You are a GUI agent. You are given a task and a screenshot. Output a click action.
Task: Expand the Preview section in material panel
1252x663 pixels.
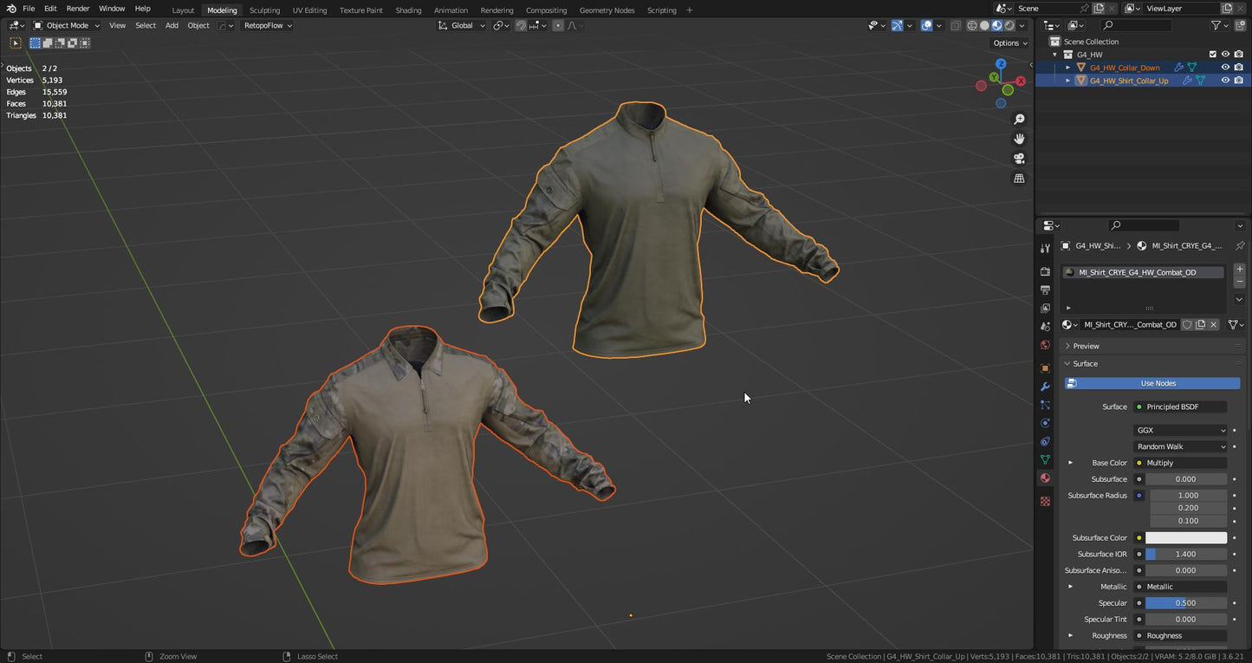click(1086, 346)
